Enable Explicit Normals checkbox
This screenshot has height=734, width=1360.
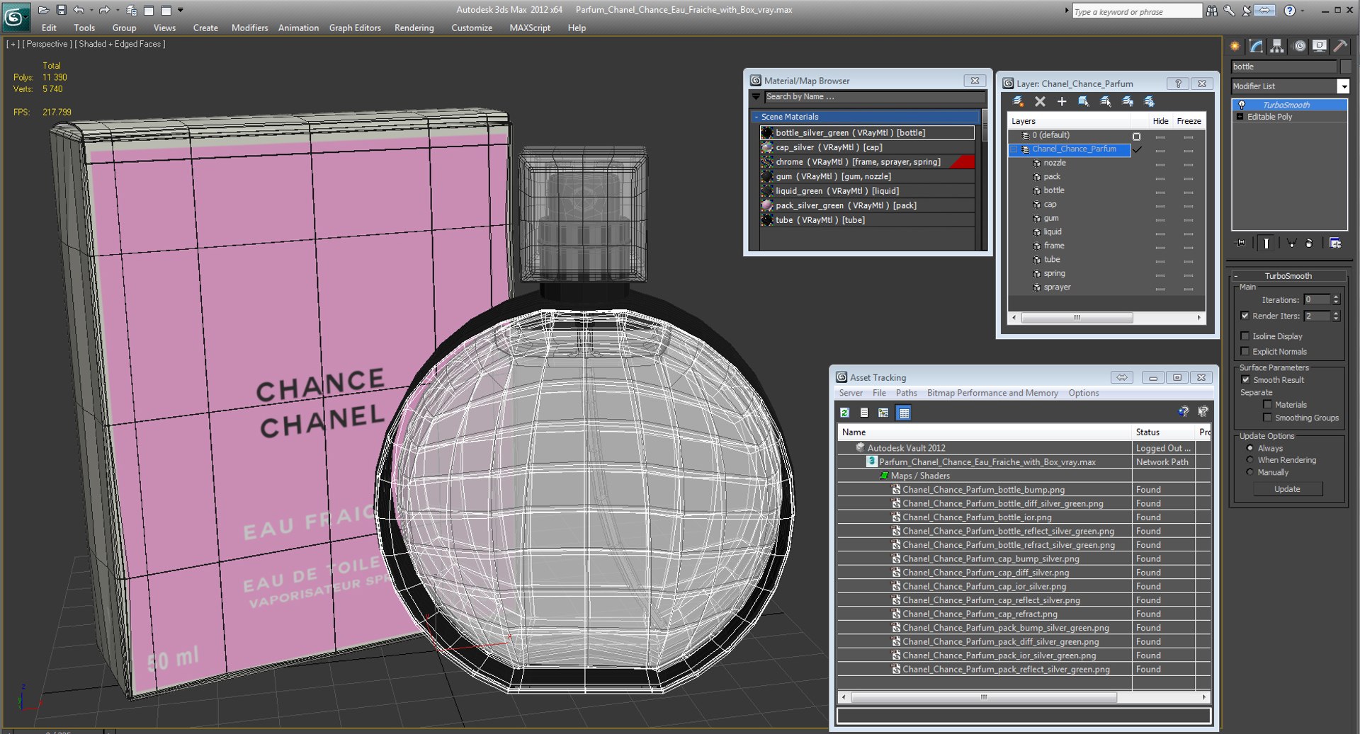click(1245, 352)
